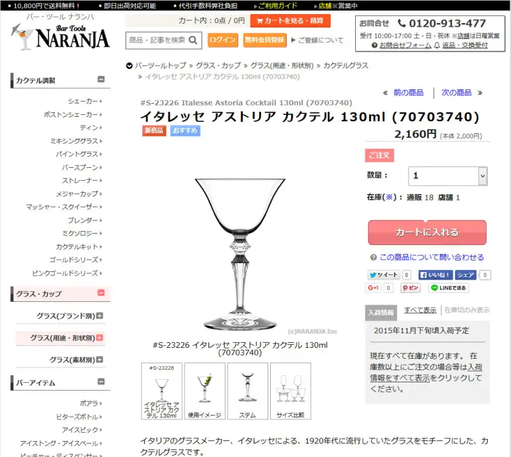Add the product with カートに入れる
Screen dimensions: 511x457
(x=427, y=232)
